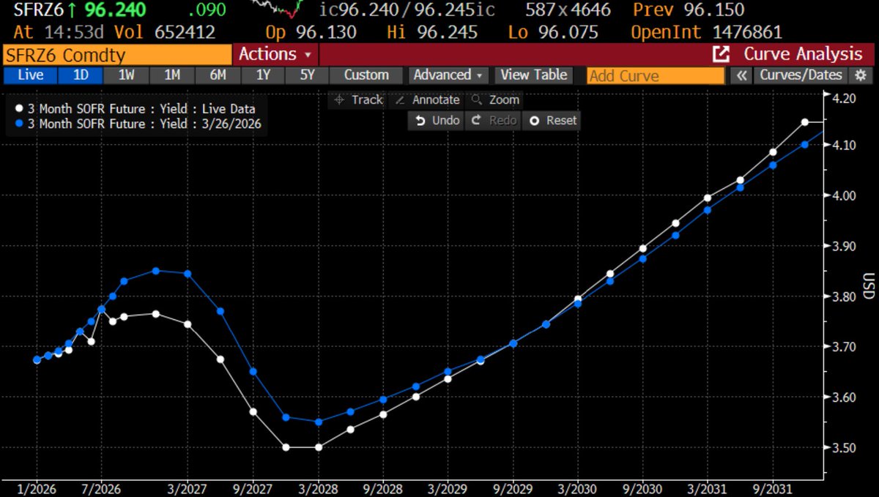The height and width of the screenshot is (497, 879).
Task: Open the settings gear icon
Action: 861,75
